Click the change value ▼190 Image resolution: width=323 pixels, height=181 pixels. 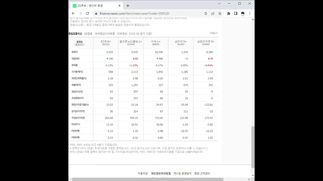coord(110,59)
